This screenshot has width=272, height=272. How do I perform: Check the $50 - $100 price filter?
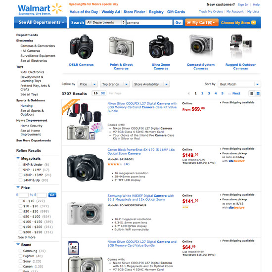pyautogui.click(x=20, y=216)
